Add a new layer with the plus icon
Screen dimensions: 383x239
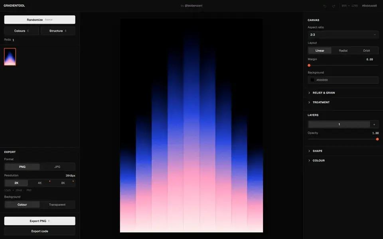(x=374, y=124)
